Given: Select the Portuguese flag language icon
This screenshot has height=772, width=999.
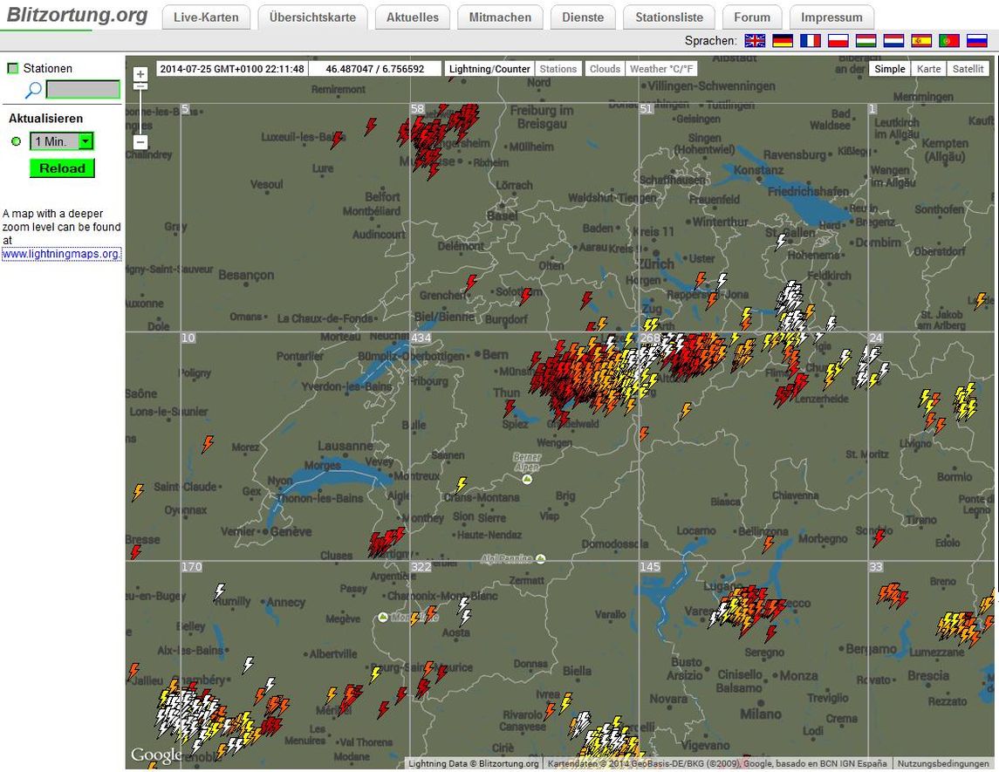Looking at the screenshot, I should click(x=949, y=41).
